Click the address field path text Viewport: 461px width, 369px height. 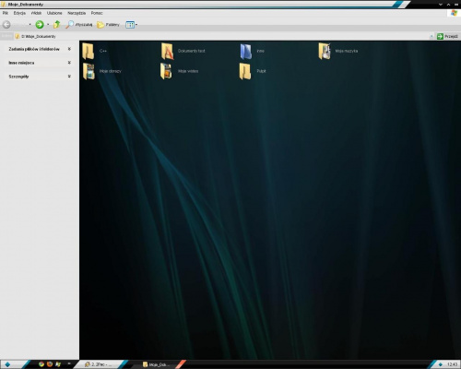click(39, 36)
